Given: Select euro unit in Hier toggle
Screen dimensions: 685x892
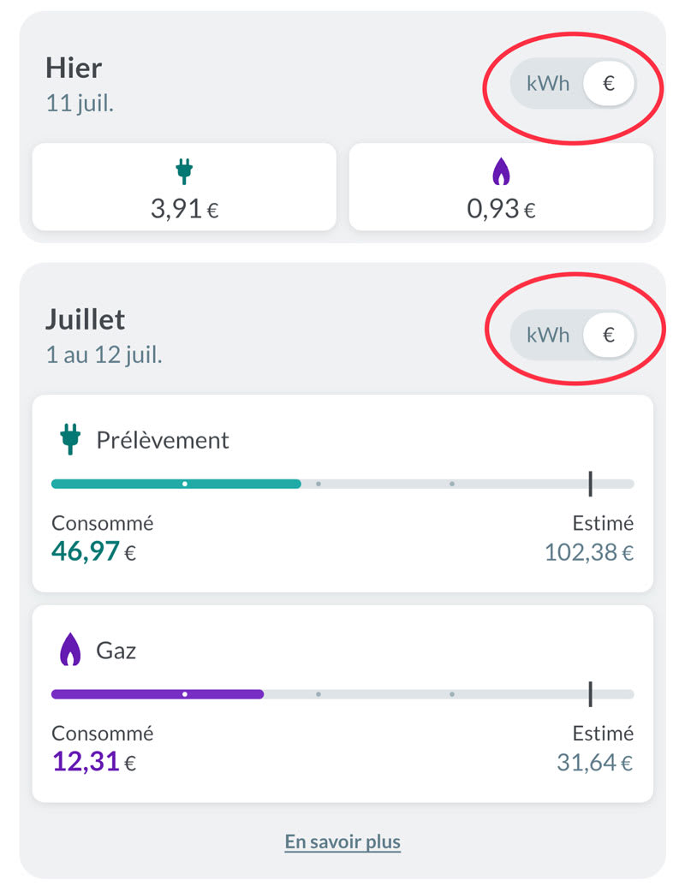Looking at the screenshot, I should pos(609,85).
